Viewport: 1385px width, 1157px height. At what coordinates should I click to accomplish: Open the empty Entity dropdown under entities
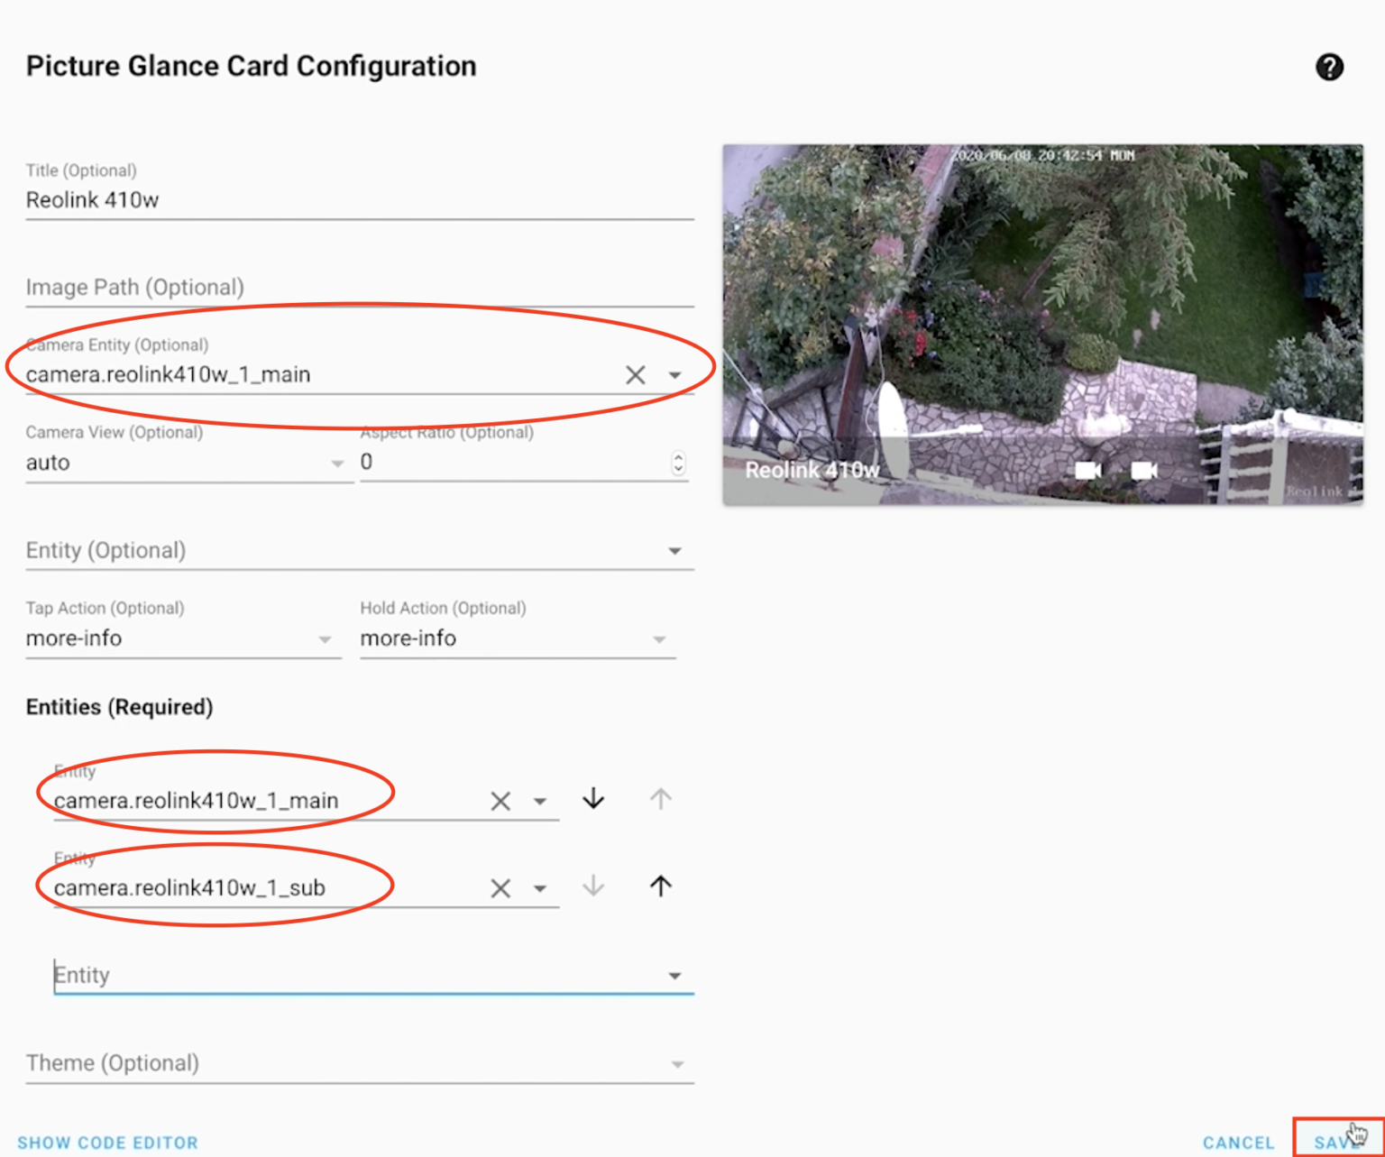click(x=674, y=975)
